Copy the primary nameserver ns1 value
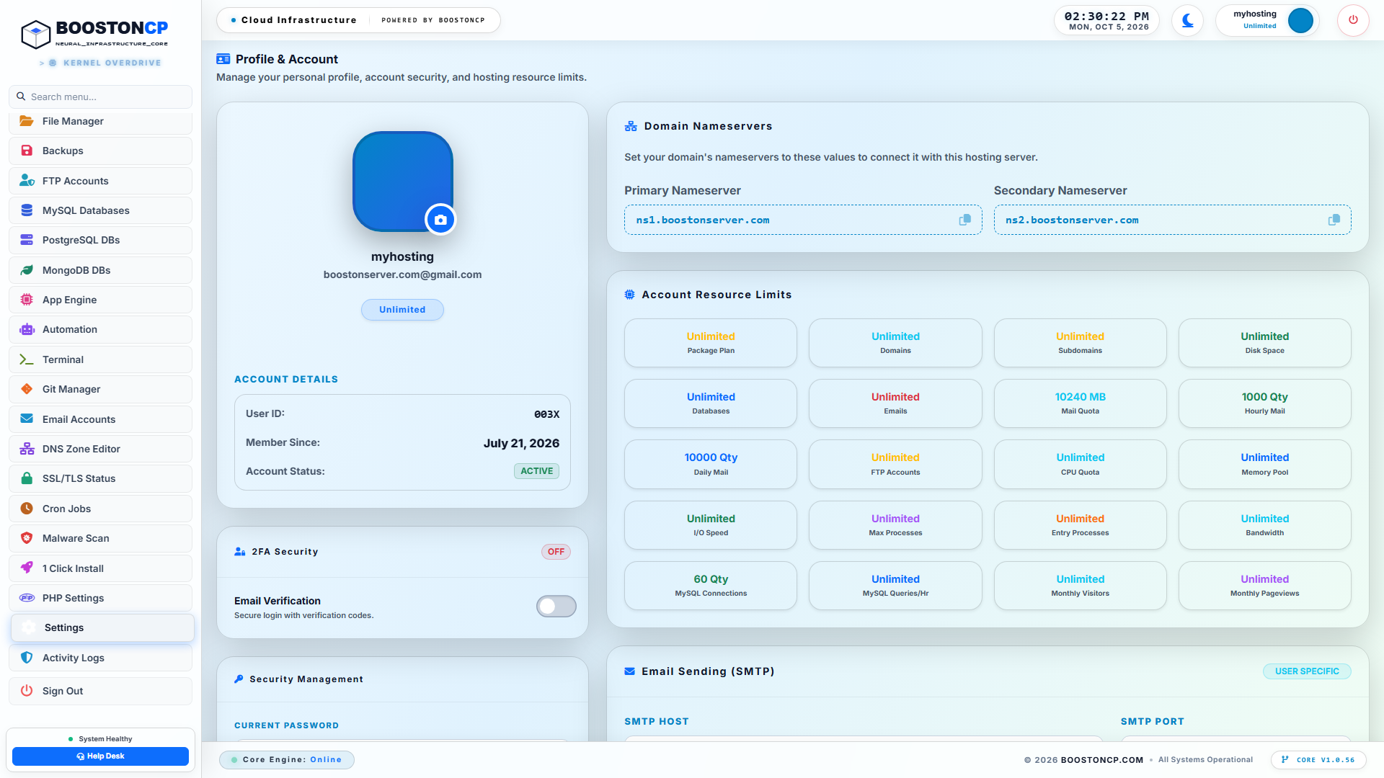 [x=964, y=220]
